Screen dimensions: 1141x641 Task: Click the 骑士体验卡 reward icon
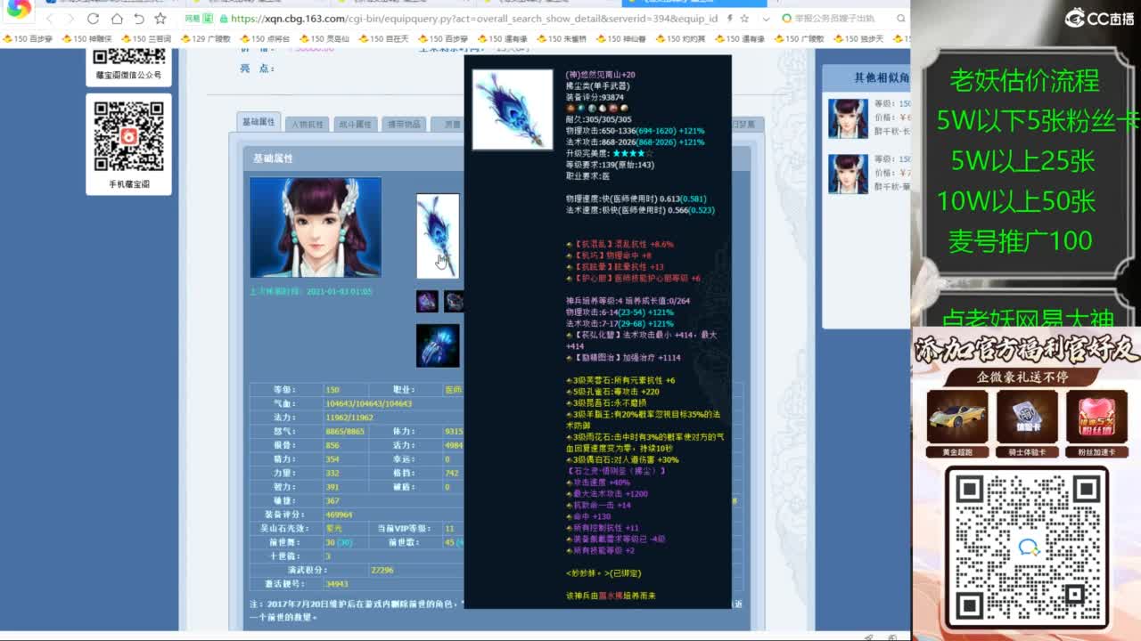(x=1027, y=417)
